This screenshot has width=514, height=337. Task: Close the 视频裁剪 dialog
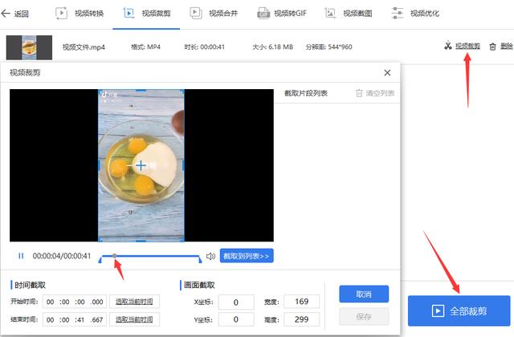coord(387,73)
